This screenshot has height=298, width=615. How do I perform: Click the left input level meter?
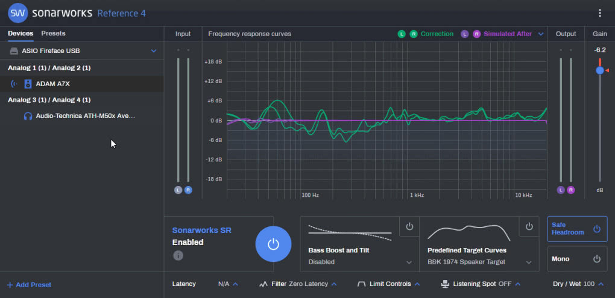coord(178,120)
